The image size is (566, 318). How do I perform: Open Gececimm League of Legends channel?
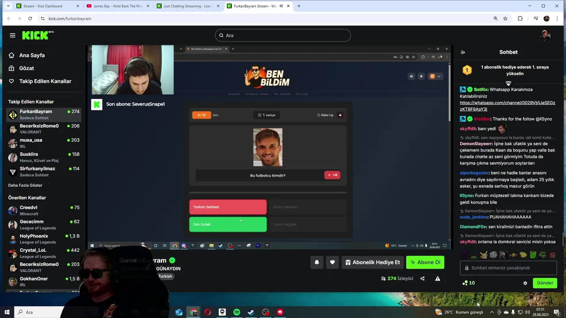(43, 224)
